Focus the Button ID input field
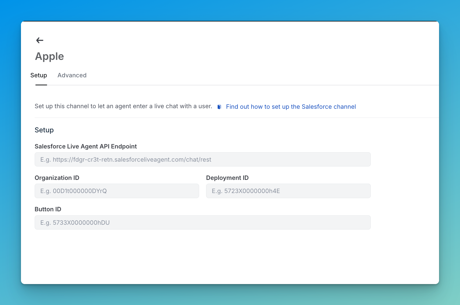 (203, 222)
